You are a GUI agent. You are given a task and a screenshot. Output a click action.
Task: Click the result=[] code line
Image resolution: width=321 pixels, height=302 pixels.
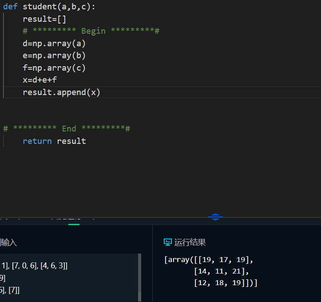[x=44, y=19]
